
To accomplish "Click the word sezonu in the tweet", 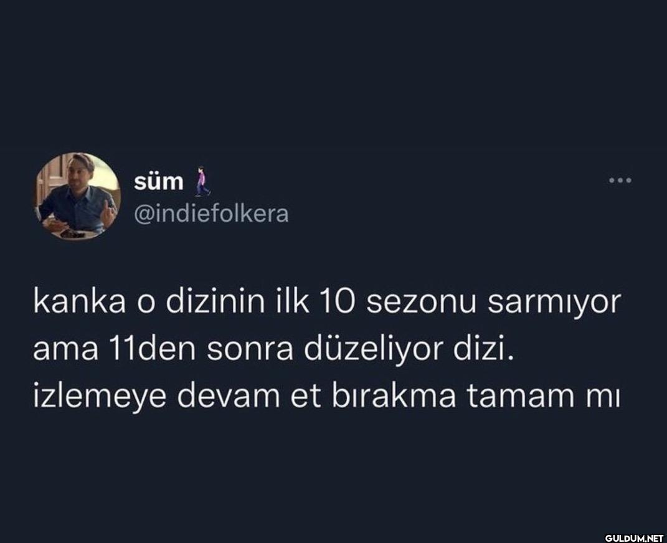I will pos(420,303).
